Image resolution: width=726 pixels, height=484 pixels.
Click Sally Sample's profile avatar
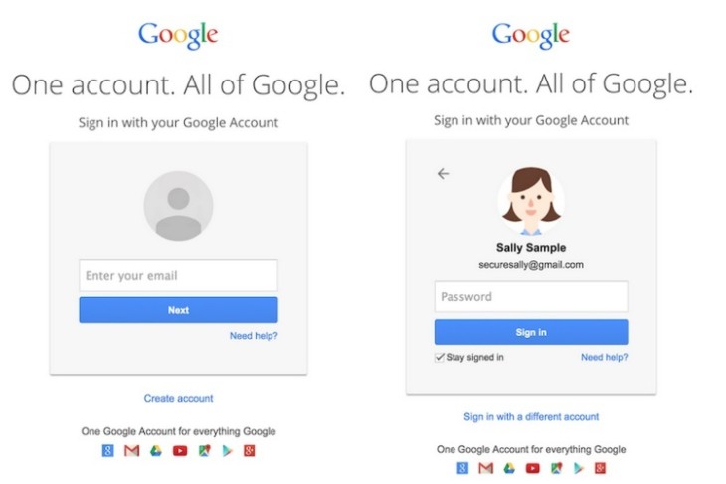click(531, 201)
